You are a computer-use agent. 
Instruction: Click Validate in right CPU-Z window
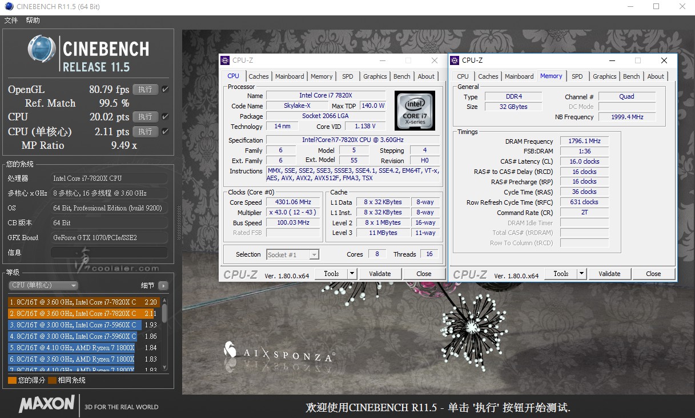609,274
